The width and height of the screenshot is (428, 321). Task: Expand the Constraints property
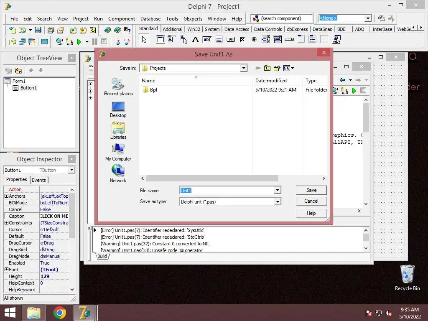[x=6, y=223]
